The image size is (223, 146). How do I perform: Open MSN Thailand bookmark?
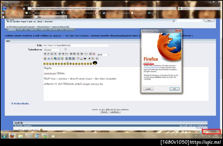[x=87, y=13]
